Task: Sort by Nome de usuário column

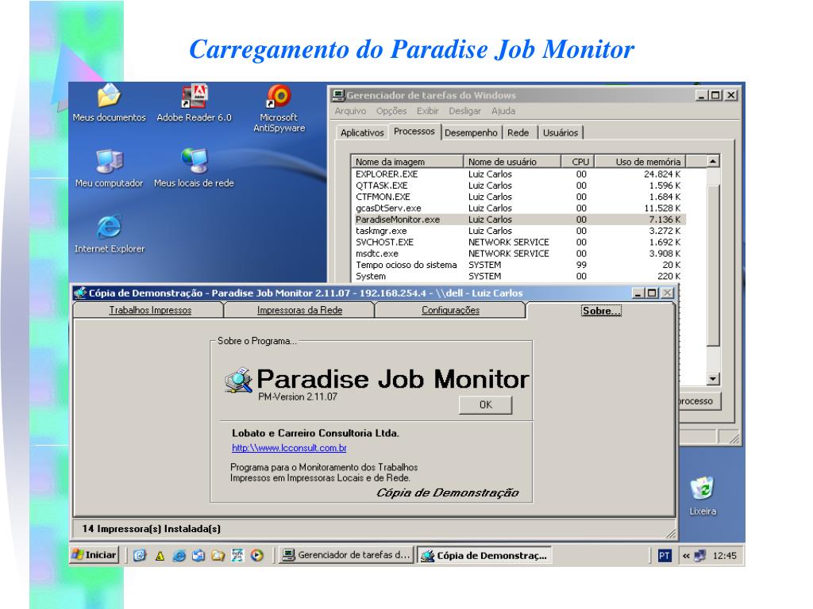Action: pos(512,162)
